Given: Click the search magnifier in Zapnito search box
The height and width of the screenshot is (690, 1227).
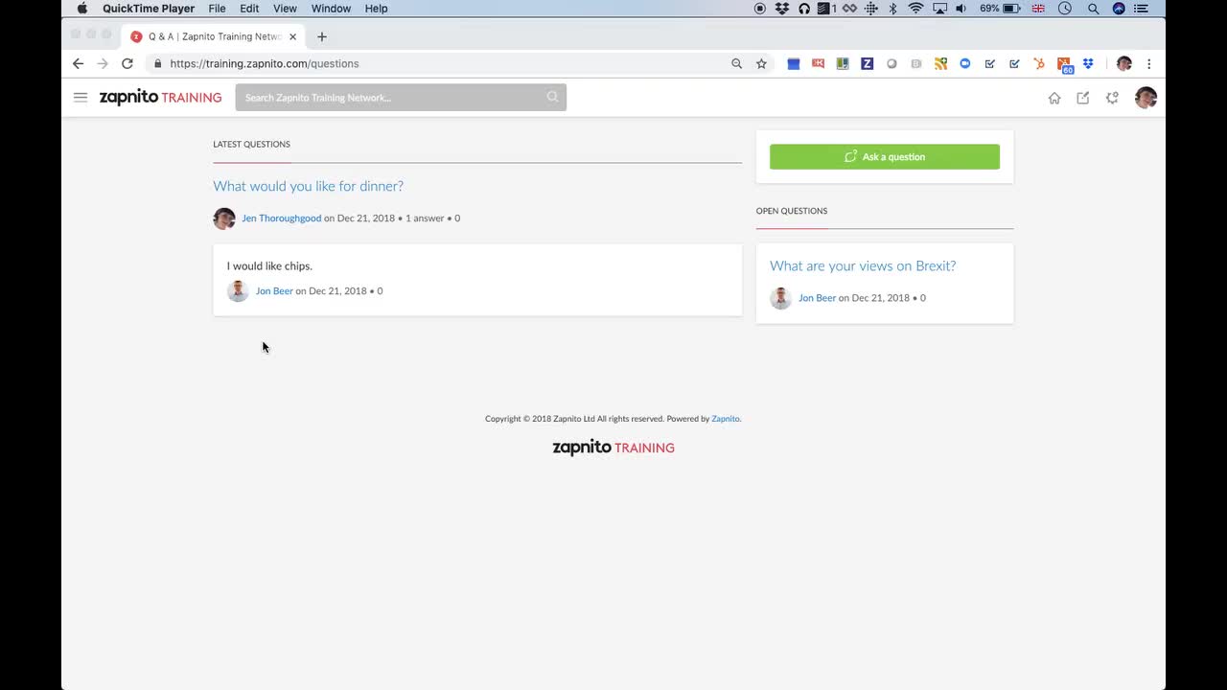Looking at the screenshot, I should coord(552,97).
